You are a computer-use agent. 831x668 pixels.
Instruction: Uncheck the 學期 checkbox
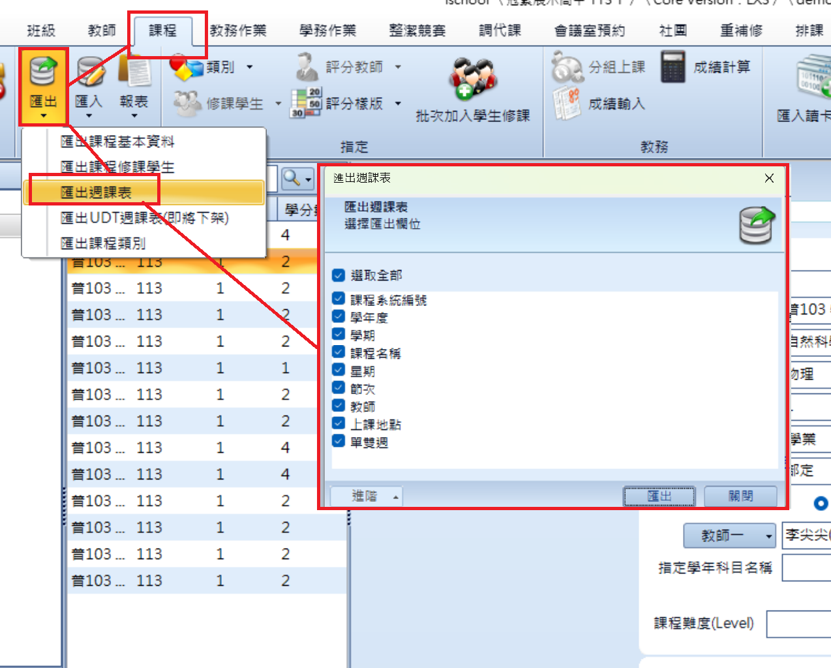(339, 334)
